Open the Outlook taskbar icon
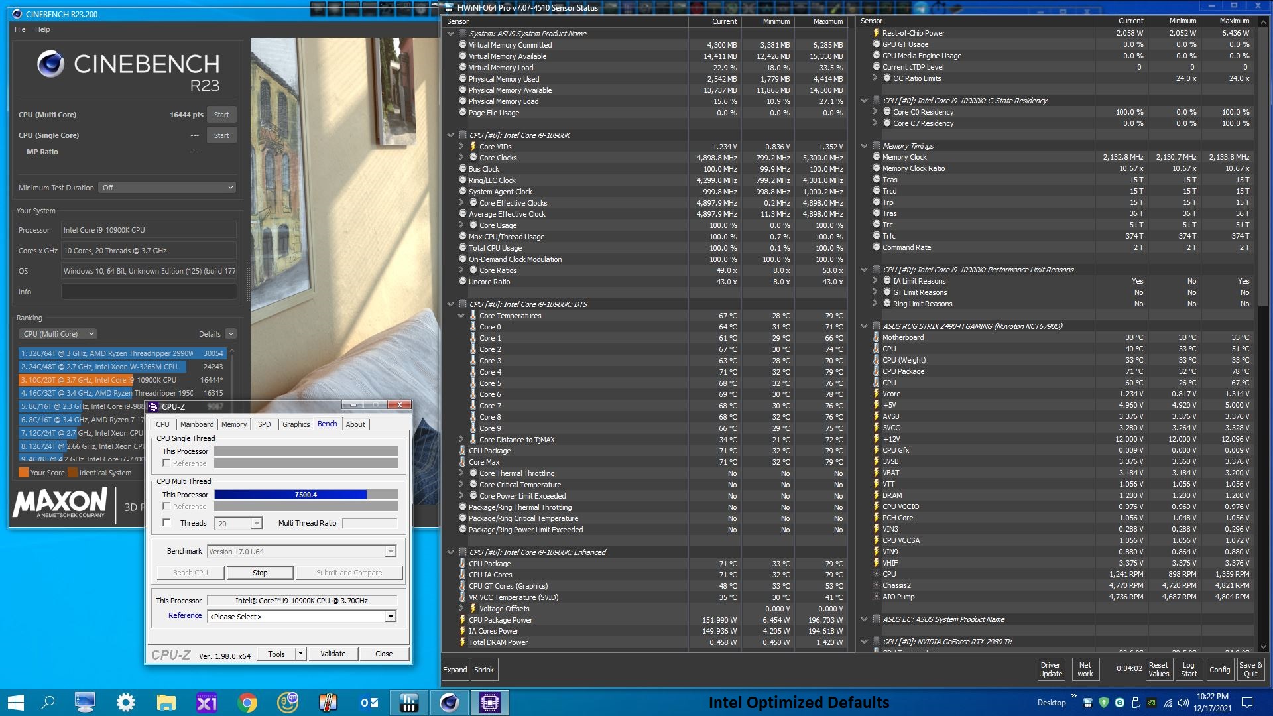This screenshot has width=1273, height=716. point(369,703)
